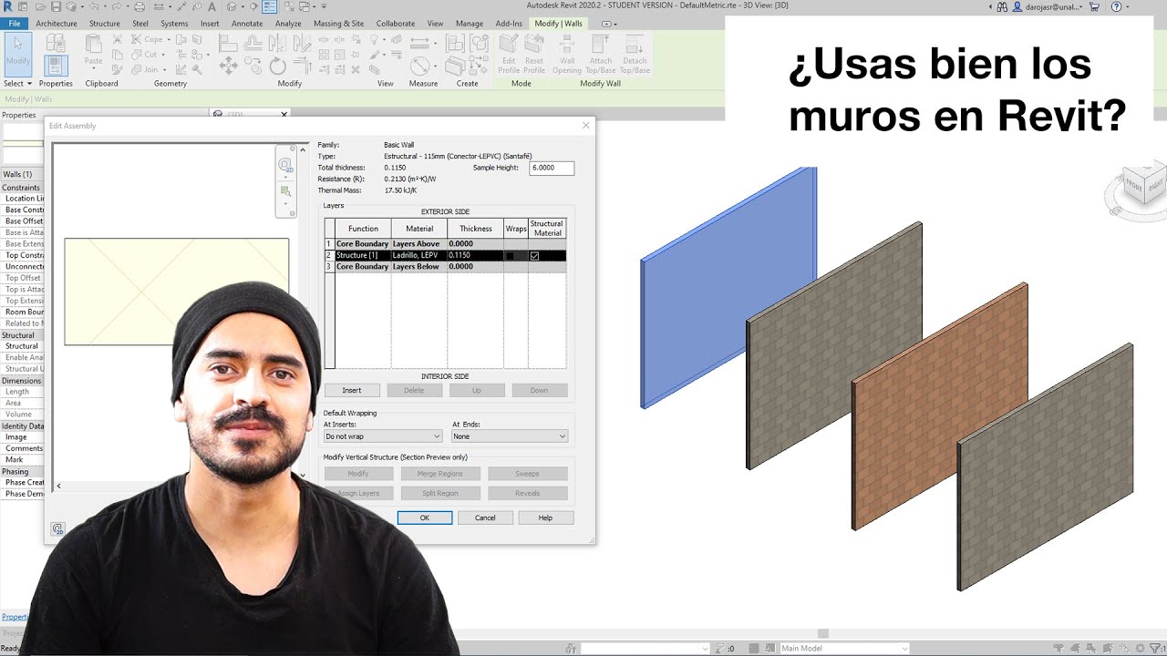The height and width of the screenshot is (656, 1167).
Task: Open the Annotate ribbon tab
Action: tap(247, 23)
